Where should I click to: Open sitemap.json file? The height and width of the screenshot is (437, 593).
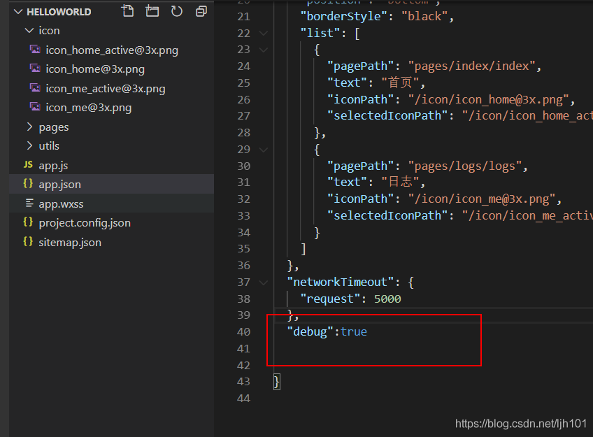[x=70, y=243]
